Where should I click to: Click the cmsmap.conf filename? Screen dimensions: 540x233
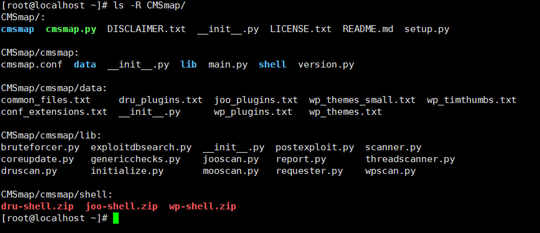[x=32, y=64]
